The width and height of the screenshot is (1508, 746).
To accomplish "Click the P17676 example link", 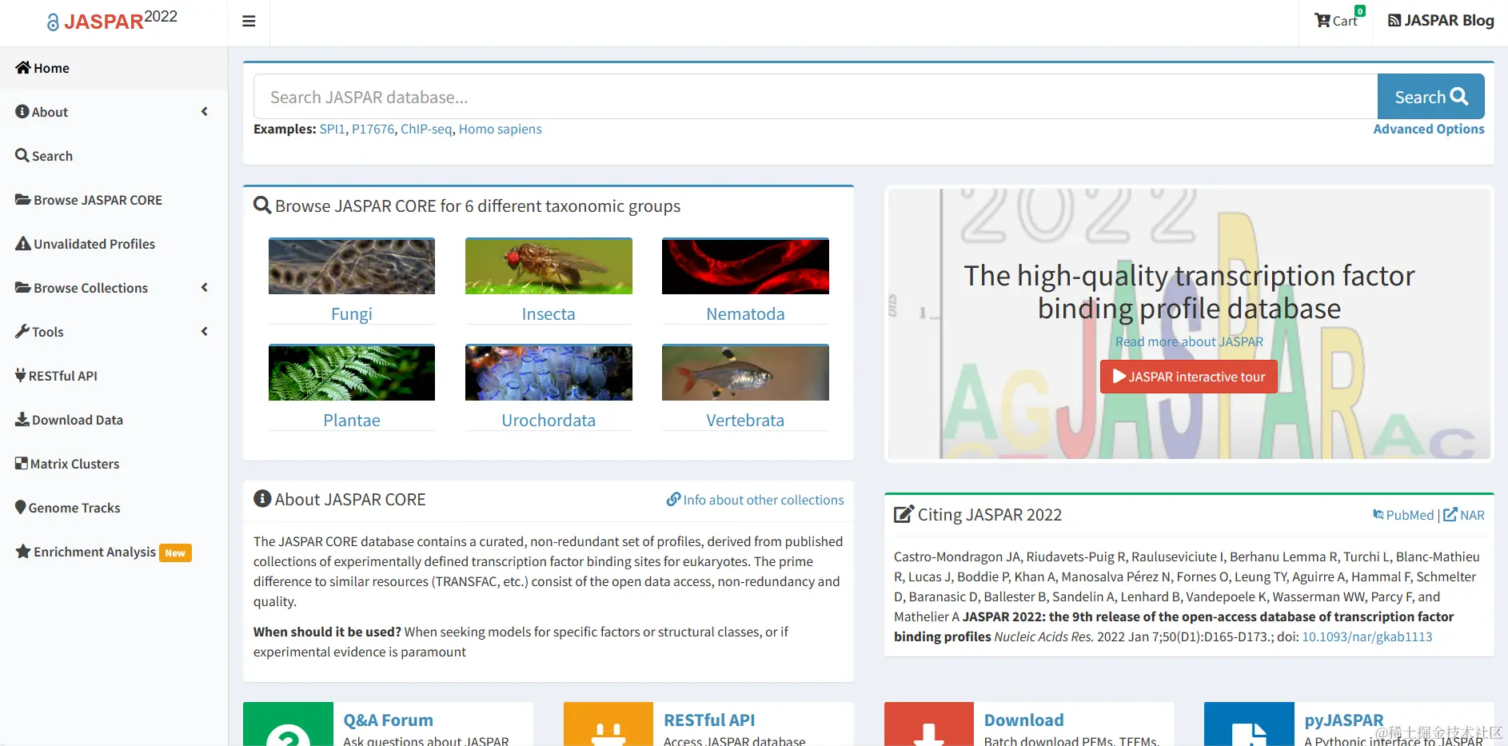I will point(373,129).
